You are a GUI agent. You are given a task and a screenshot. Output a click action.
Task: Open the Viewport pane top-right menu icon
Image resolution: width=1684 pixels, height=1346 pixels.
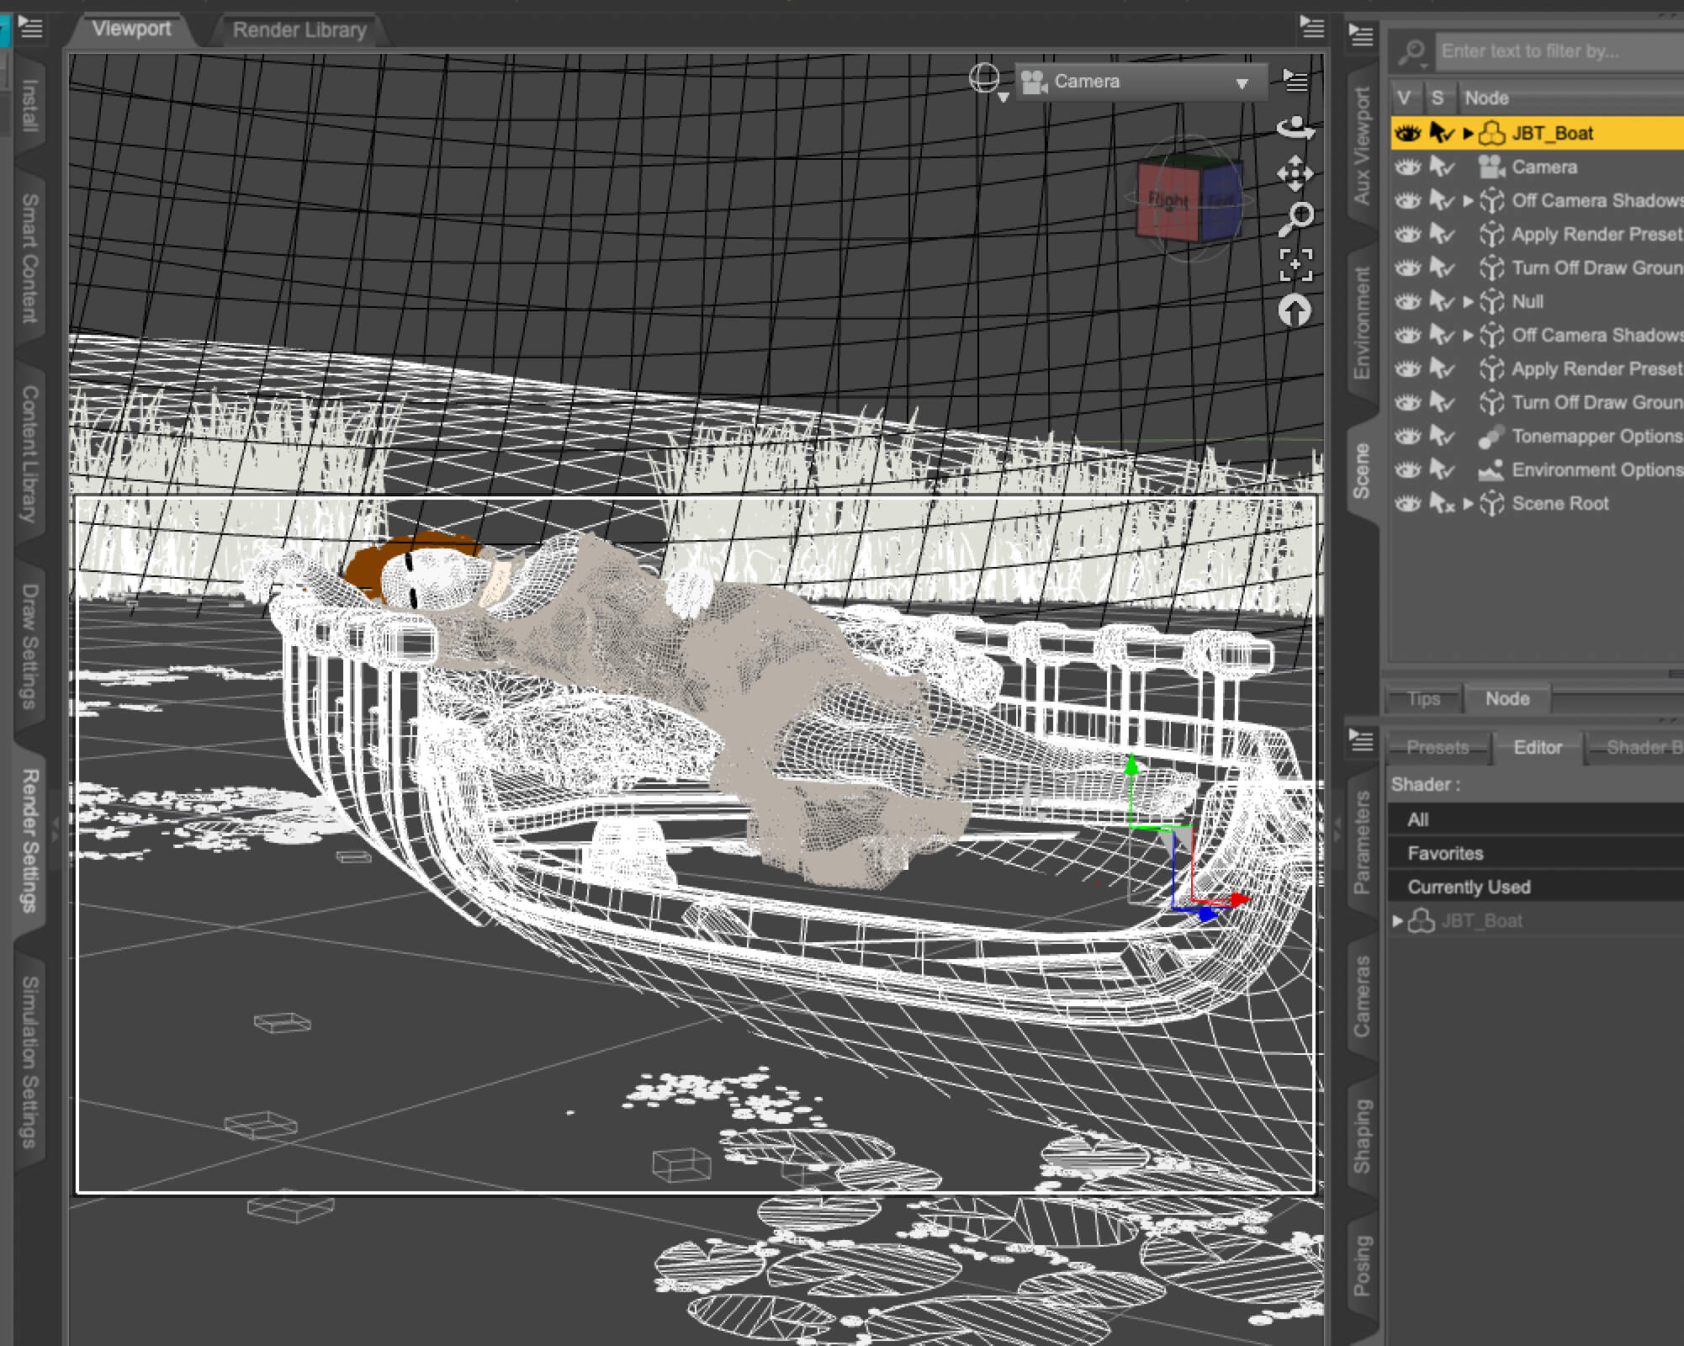1311,27
